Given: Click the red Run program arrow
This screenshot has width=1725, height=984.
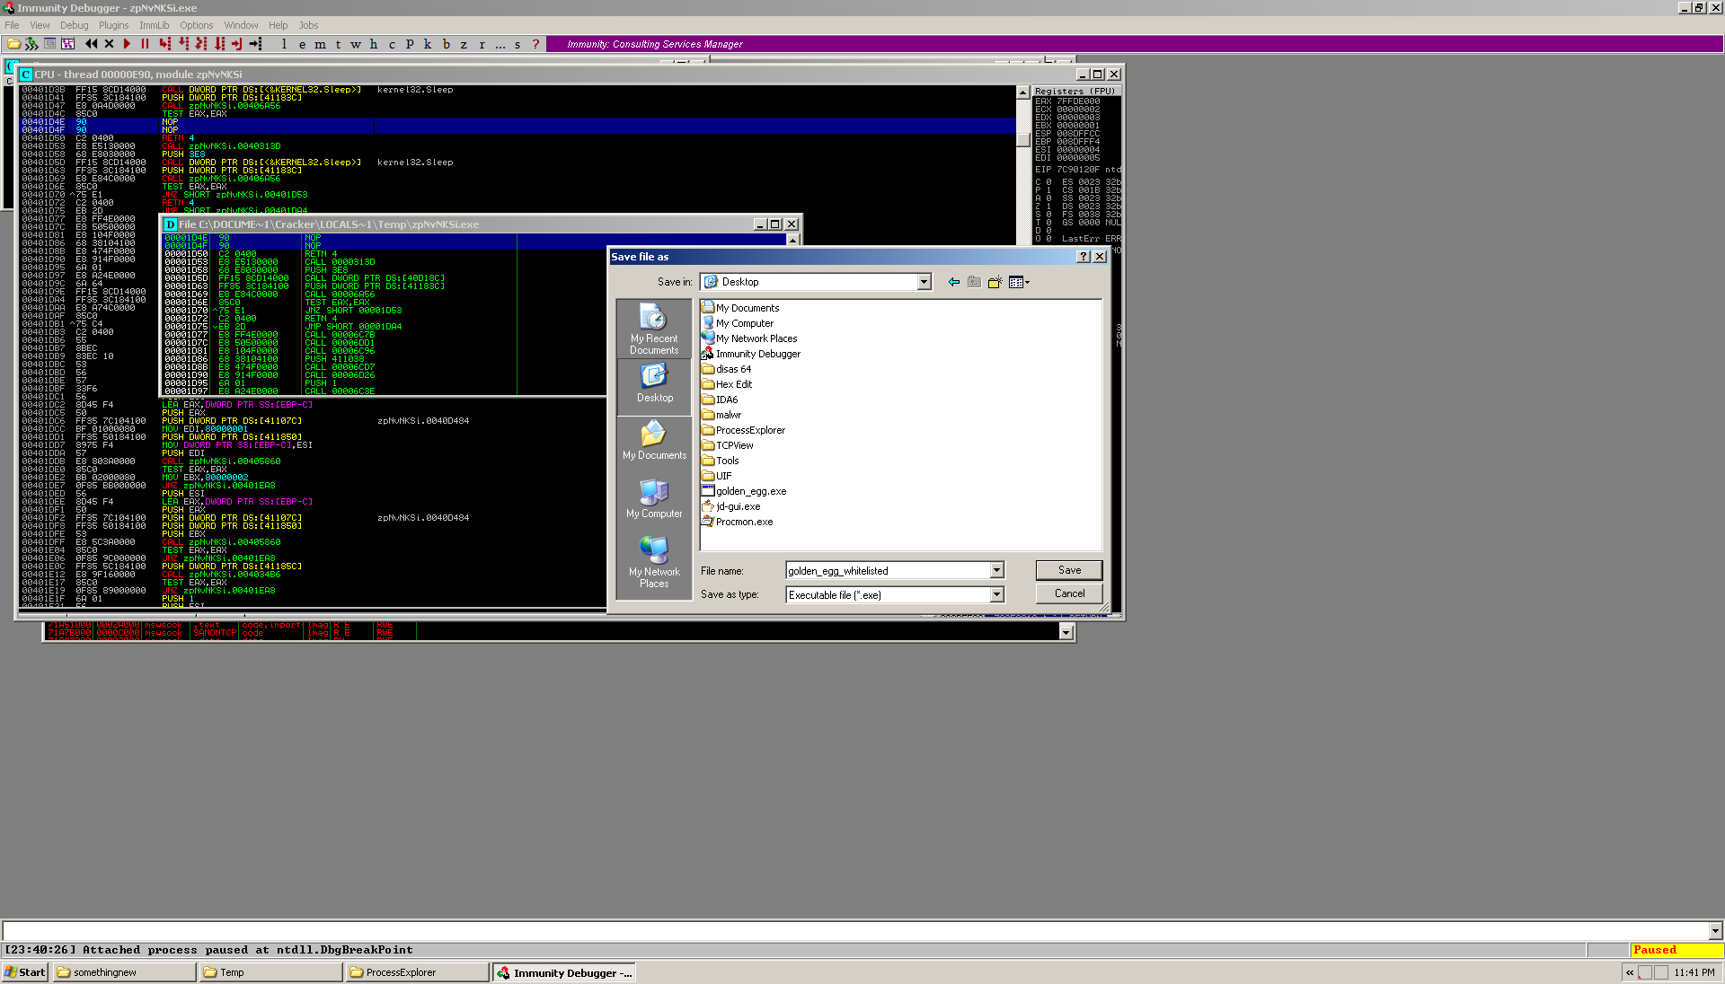Looking at the screenshot, I should tap(127, 43).
